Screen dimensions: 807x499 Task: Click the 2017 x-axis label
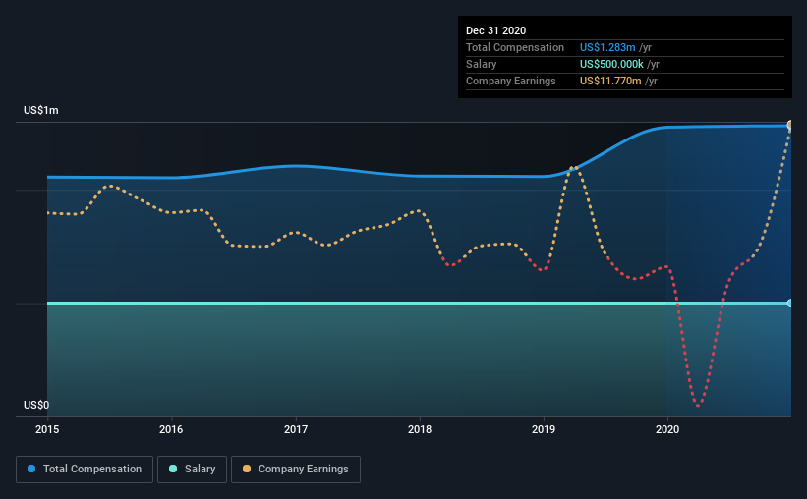click(296, 429)
